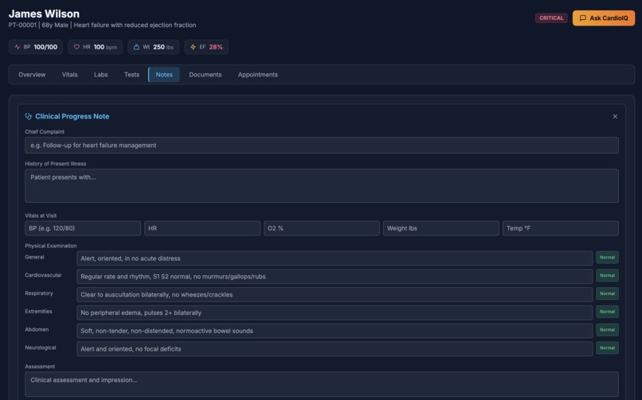Edit the Respiratory exam findings field
This screenshot has width=642, height=400.
(x=335, y=294)
